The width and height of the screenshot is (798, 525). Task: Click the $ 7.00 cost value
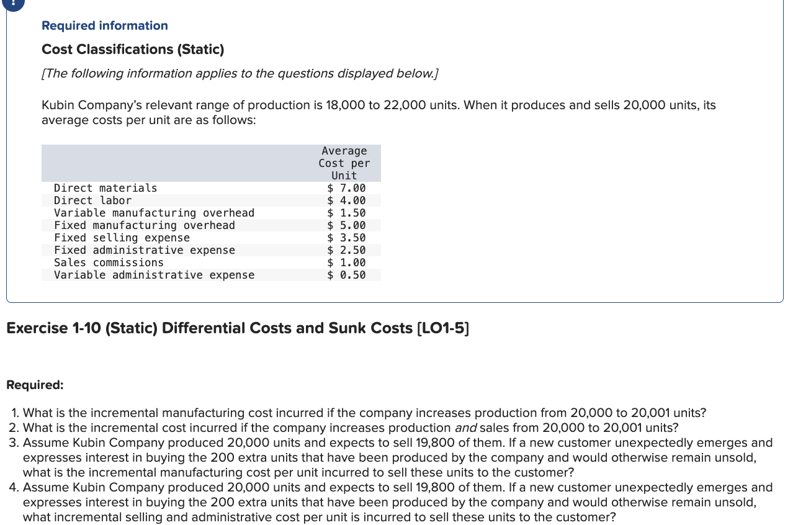point(346,188)
